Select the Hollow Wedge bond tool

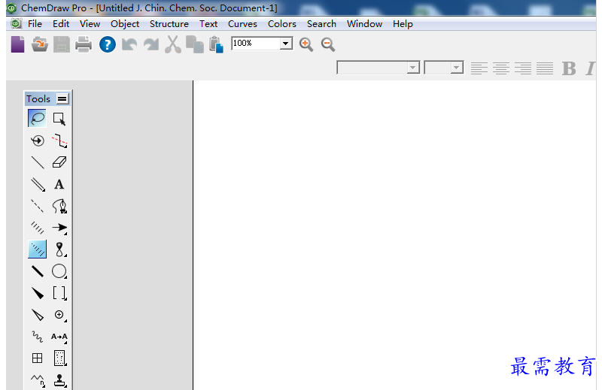[x=37, y=315]
